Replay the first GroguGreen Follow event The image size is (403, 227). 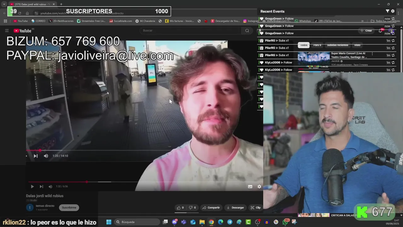[x=393, y=19]
